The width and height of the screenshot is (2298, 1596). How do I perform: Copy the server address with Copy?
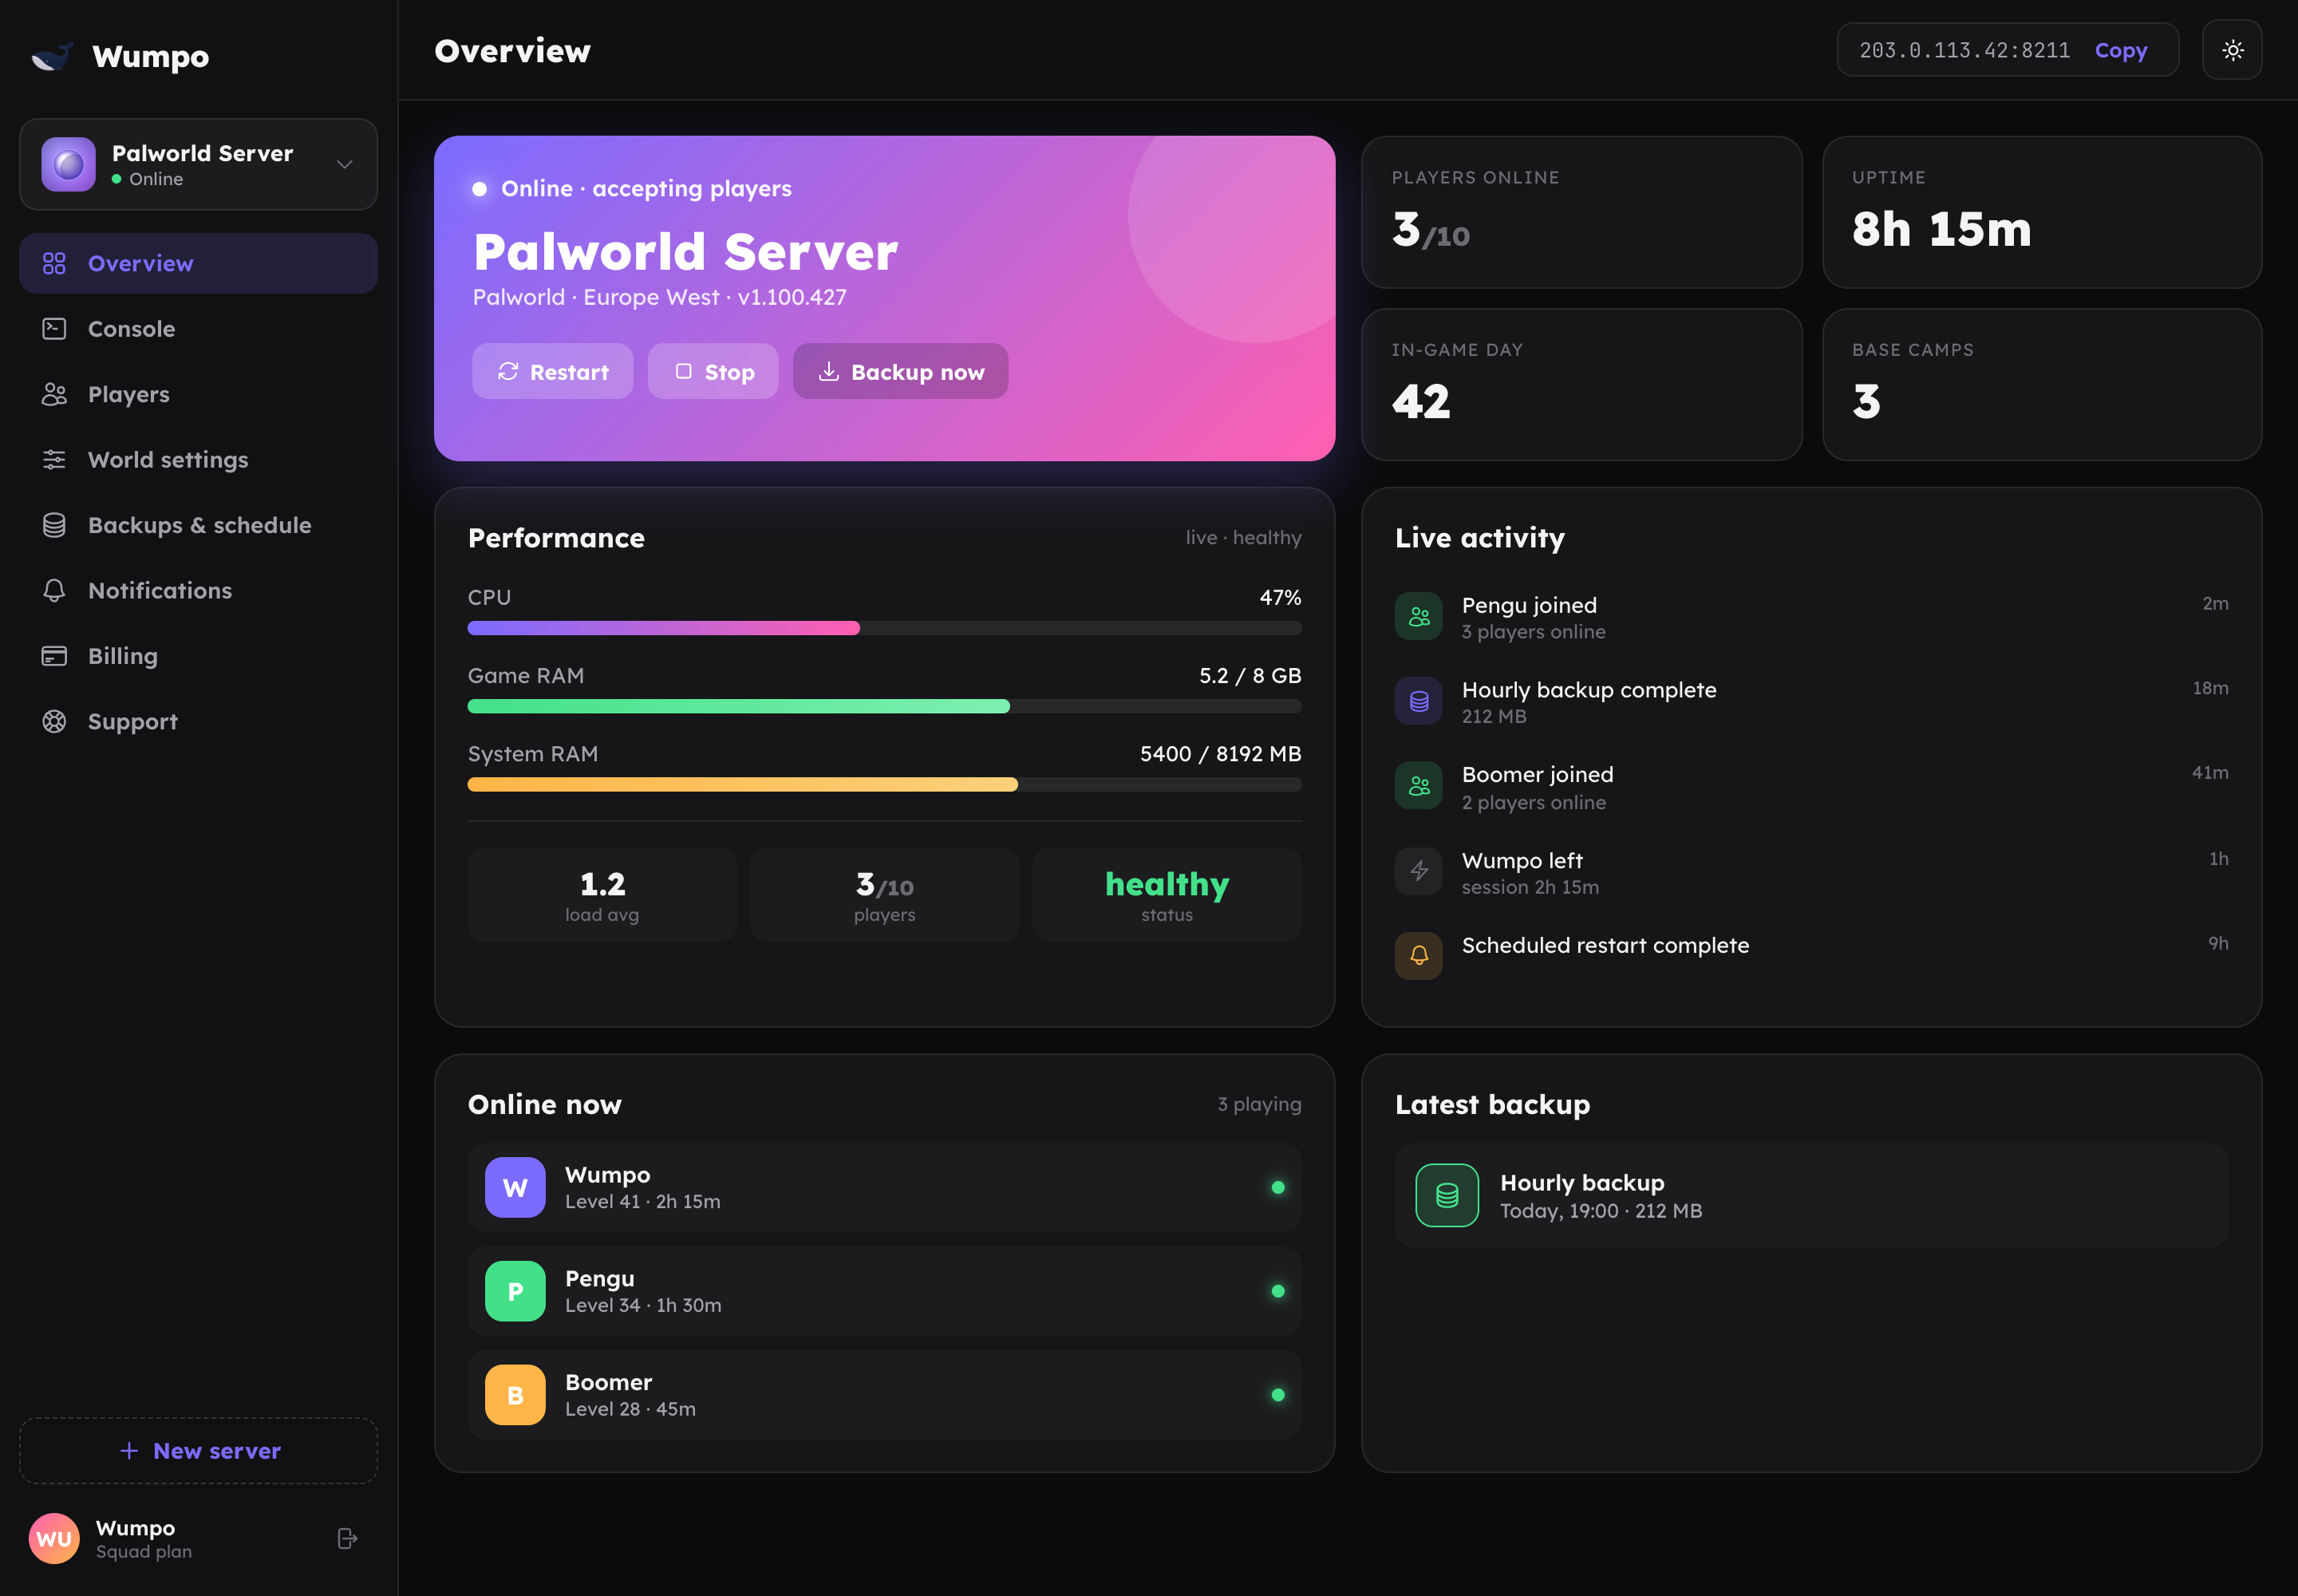2121,50
